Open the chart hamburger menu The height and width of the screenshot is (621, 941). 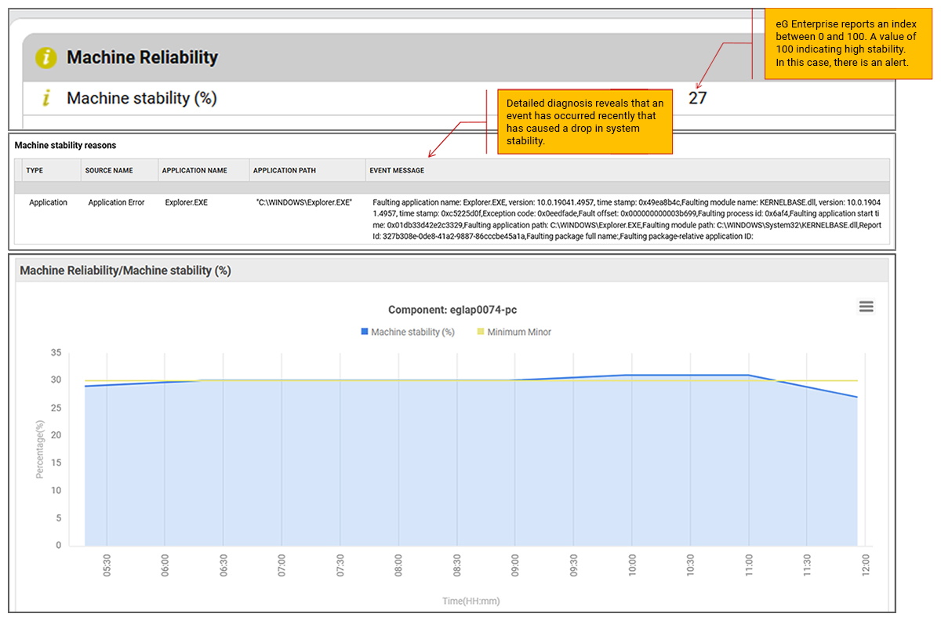pyautogui.click(x=866, y=307)
